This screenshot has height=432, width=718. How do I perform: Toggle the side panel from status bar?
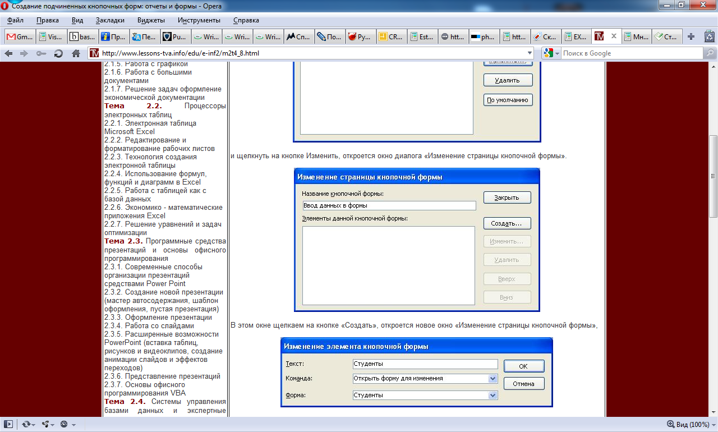[8, 425]
